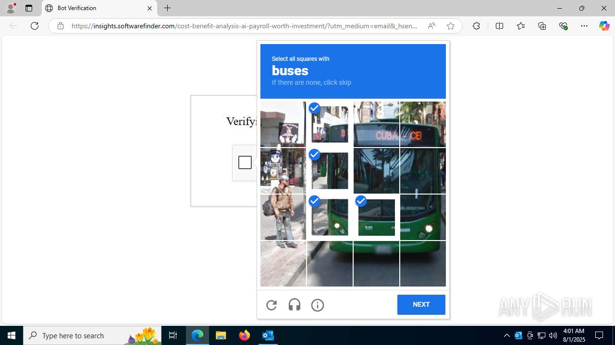615x345 pixels.
Task: Deselect the checked tile in the top row
Action: pos(330,124)
